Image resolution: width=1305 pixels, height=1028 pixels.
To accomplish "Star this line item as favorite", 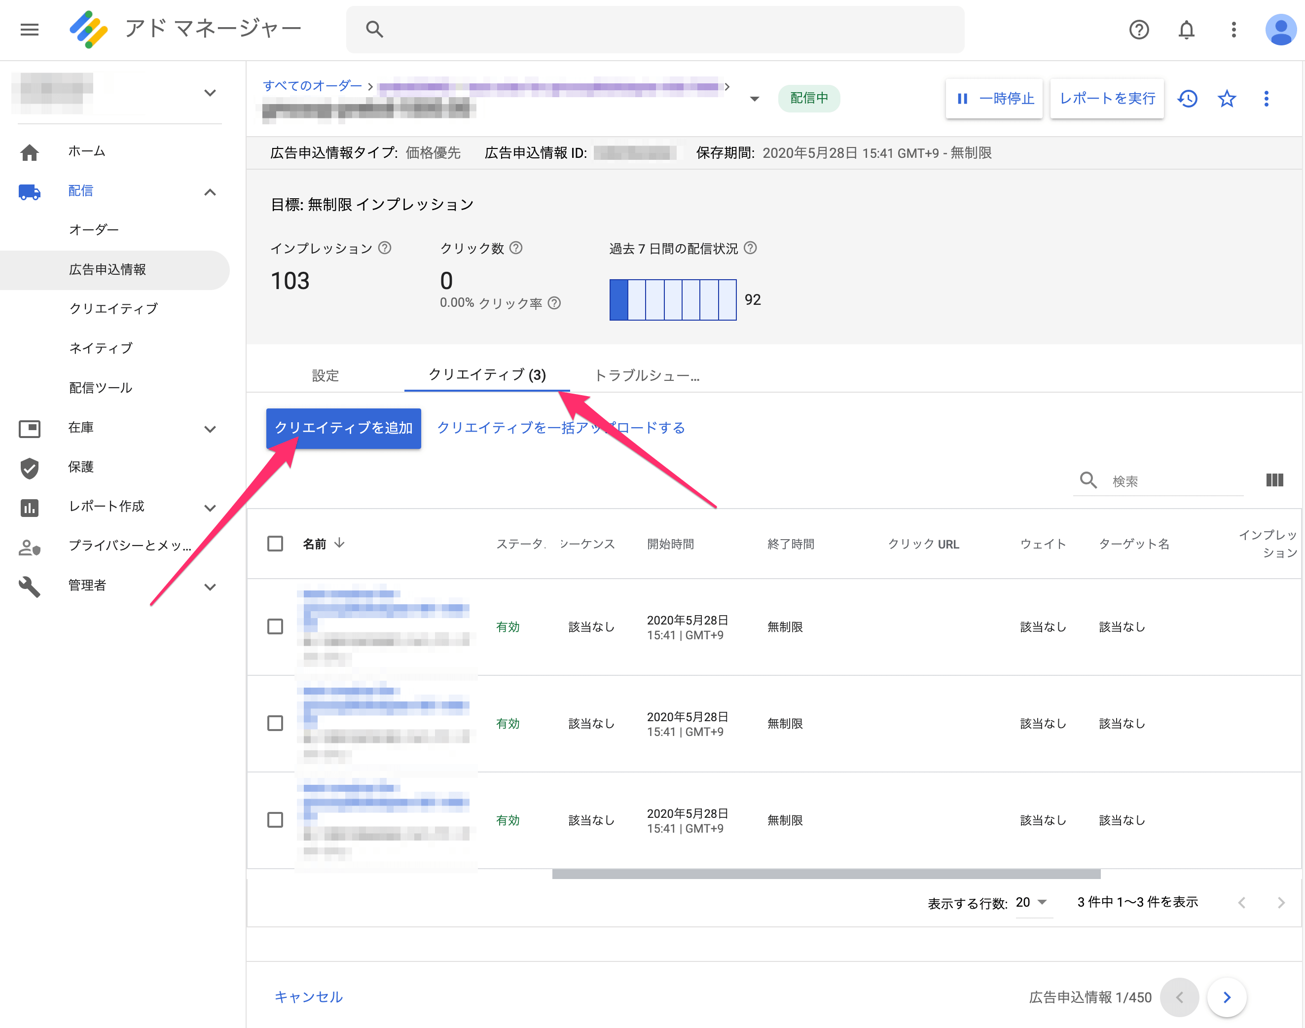I will (x=1227, y=99).
